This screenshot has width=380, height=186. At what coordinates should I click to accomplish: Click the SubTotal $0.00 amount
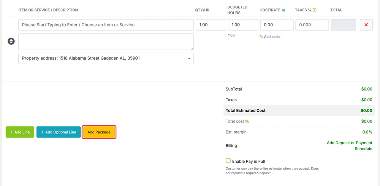coord(367,89)
